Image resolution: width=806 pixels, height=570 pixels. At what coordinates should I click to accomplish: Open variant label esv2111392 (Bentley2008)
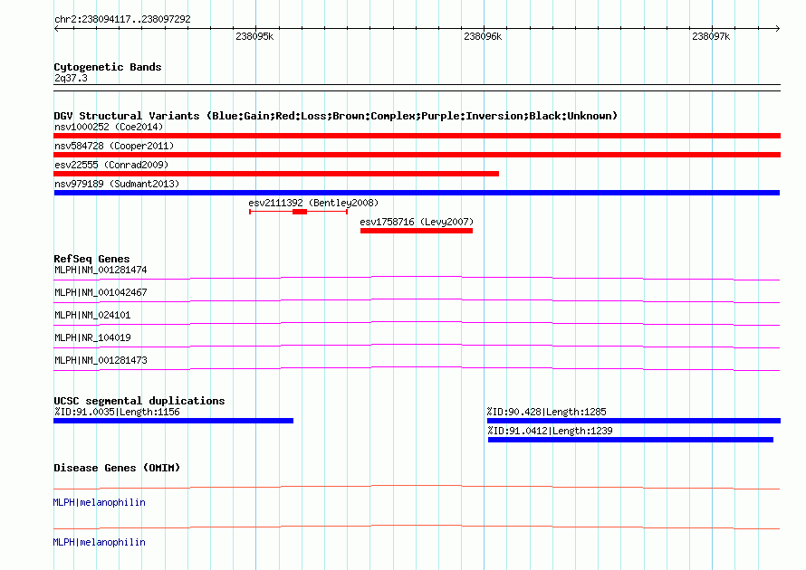(313, 203)
